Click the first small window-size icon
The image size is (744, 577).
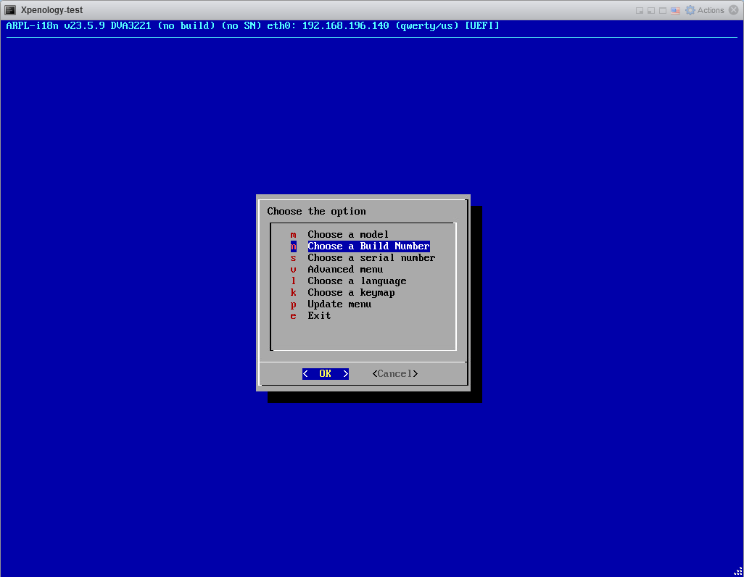[640, 10]
